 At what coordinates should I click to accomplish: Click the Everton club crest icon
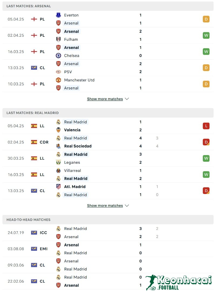pyautogui.click(x=58, y=15)
